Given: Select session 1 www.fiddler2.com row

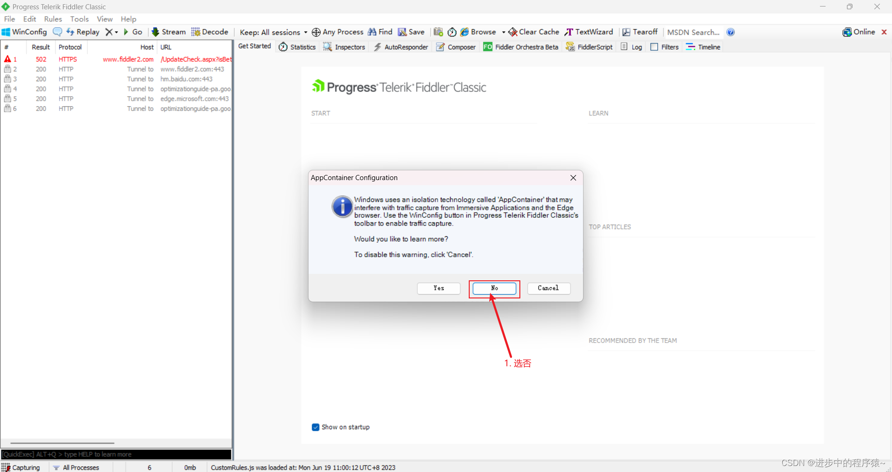Looking at the screenshot, I should pyautogui.click(x=116, y=59).
